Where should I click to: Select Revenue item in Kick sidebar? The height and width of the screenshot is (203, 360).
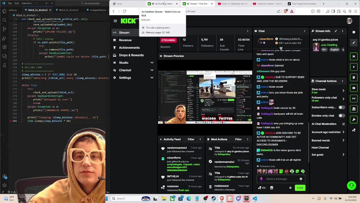point(134,40)
